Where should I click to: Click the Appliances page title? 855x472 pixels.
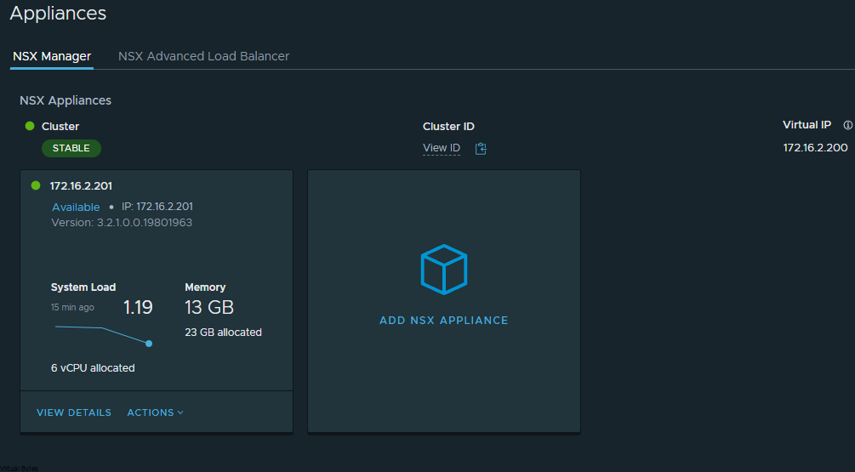pyautogui.click(x=58, y=13)
